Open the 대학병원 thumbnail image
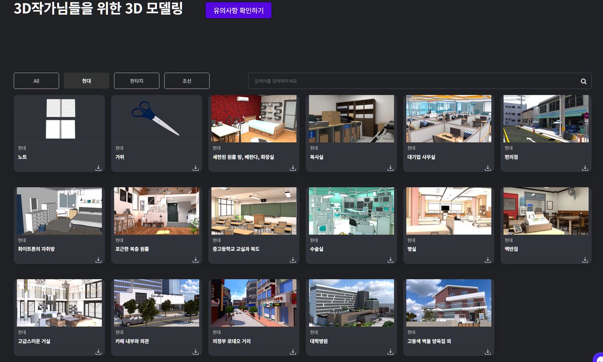This screenshot has width=603, height=362. click(351, 303)
